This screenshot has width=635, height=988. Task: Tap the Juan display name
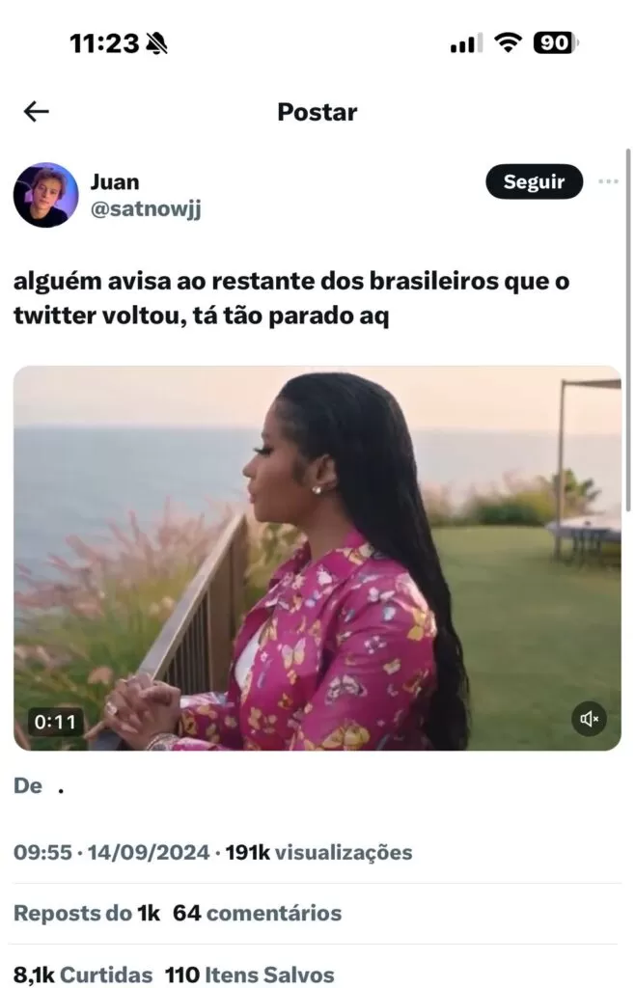(115, 181)
